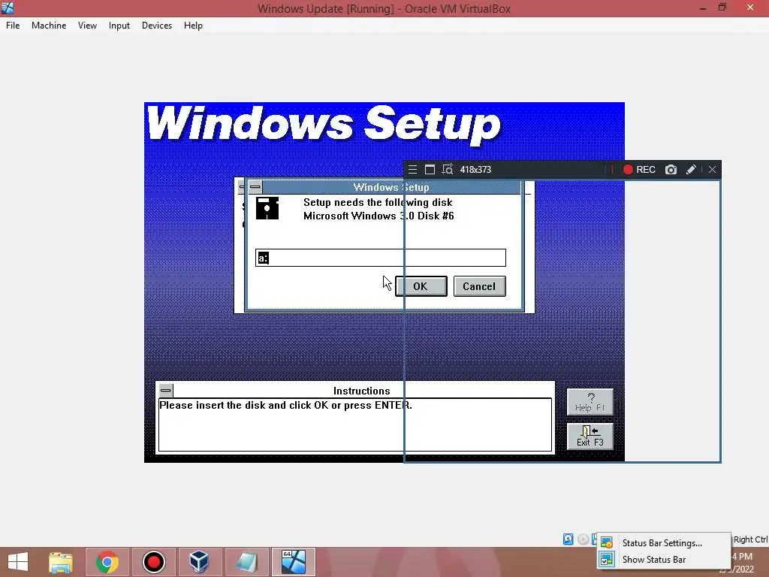The image size is (769, 577).
Task: Select Status Bar Settings... from context menu
Action: coord(664,542)
